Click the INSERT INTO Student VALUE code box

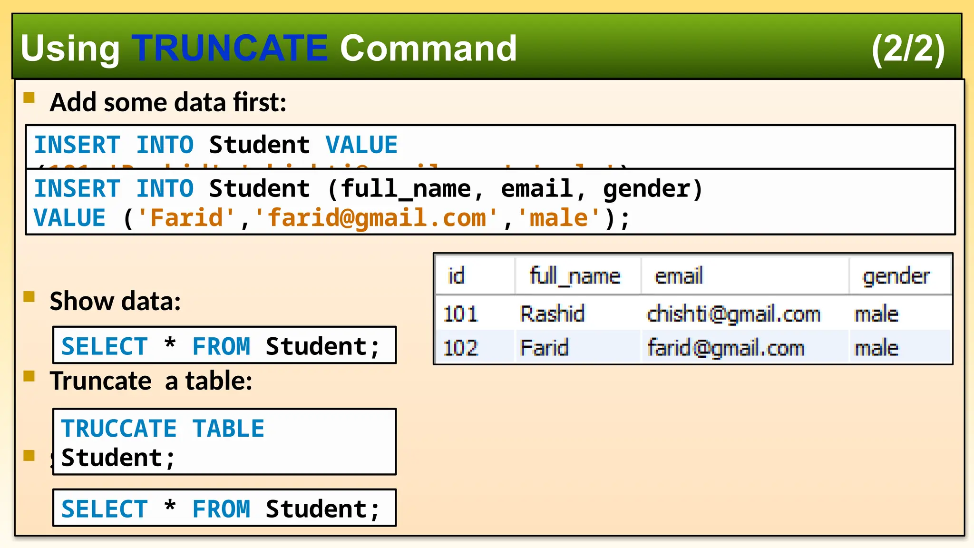coord(490,146)
